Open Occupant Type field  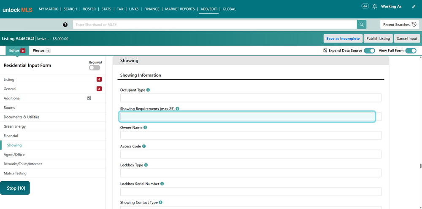[x=251, y=98]
